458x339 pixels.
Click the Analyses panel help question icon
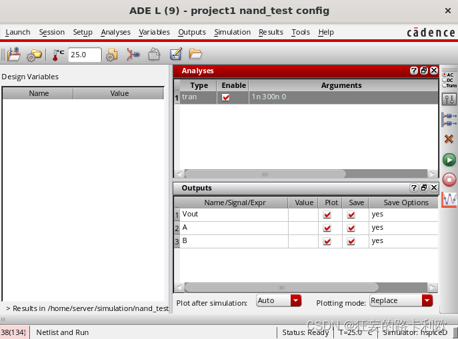pos(413,71)
